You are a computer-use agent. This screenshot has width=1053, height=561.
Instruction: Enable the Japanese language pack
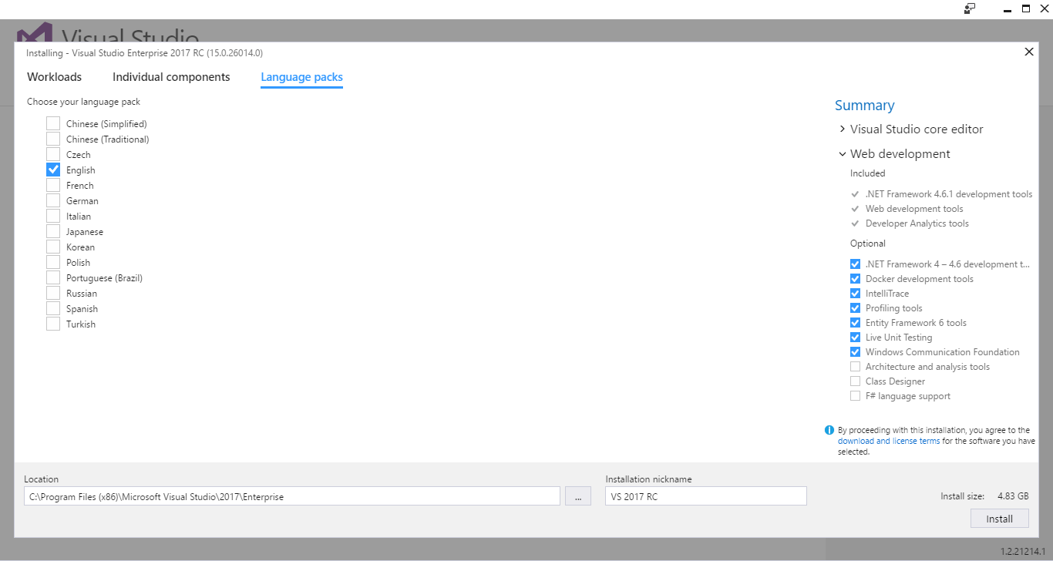53,231
